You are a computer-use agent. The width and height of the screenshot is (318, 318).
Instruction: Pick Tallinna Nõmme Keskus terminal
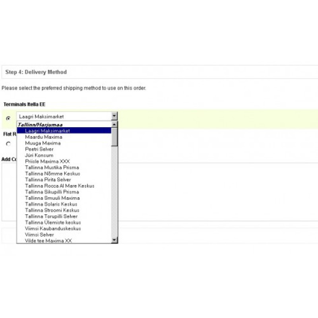pos(64,173)
